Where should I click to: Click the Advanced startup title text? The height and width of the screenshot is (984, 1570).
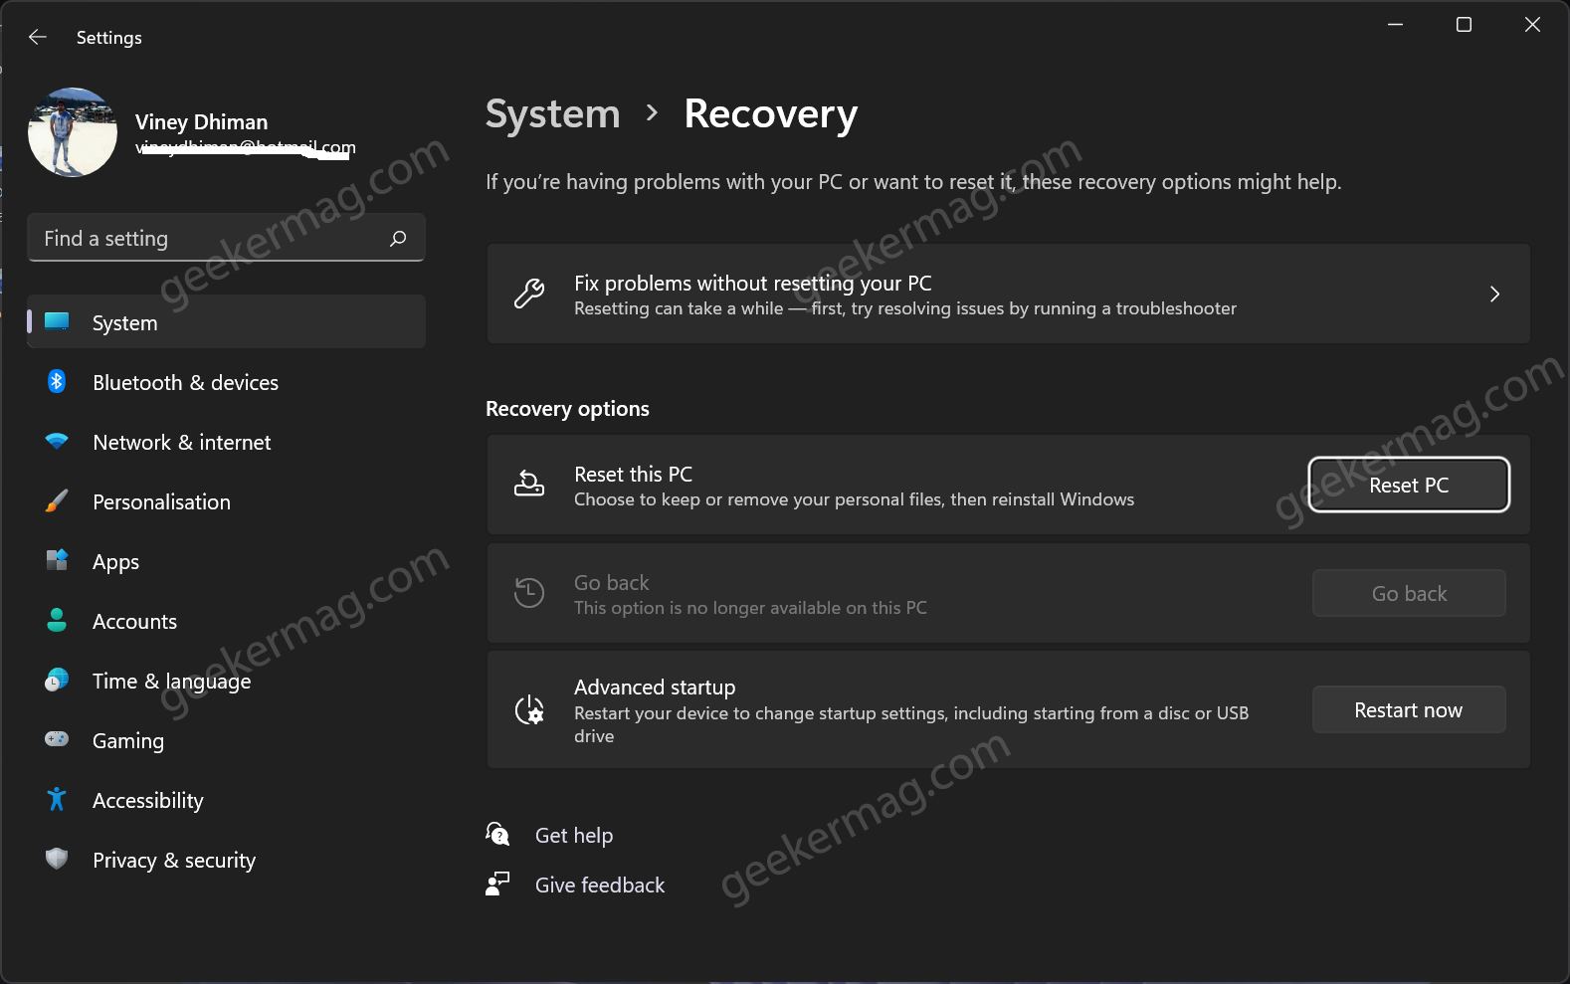point(655,688)
